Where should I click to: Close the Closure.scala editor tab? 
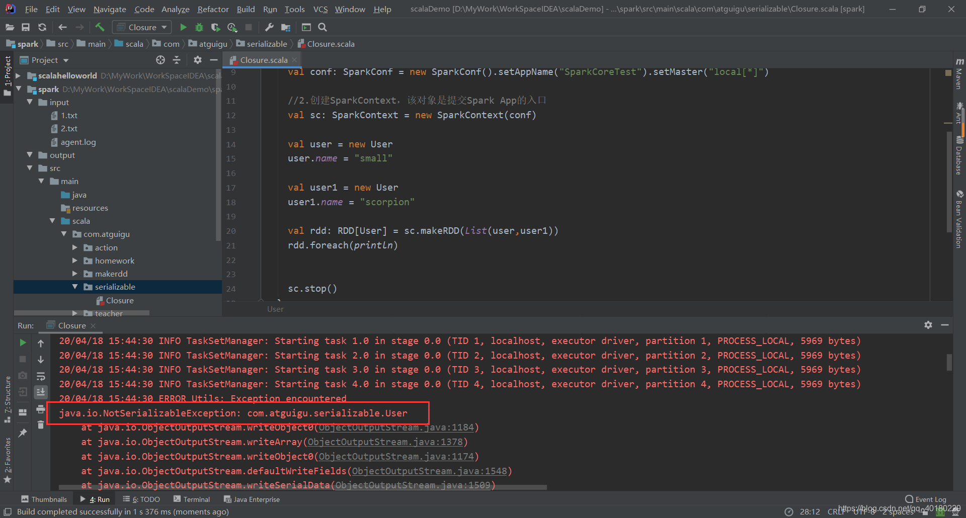click(x=295, y=60)
